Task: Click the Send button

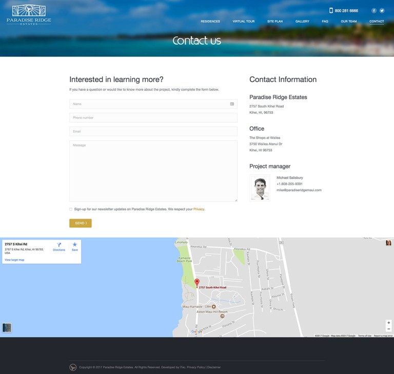Action: 81,223
